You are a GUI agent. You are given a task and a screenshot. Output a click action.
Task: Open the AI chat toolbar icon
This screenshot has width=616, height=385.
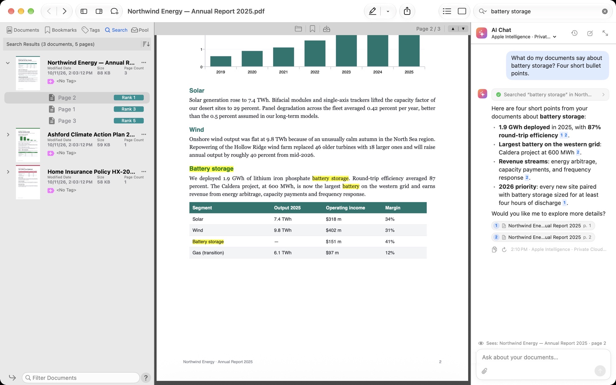[114, 11]
